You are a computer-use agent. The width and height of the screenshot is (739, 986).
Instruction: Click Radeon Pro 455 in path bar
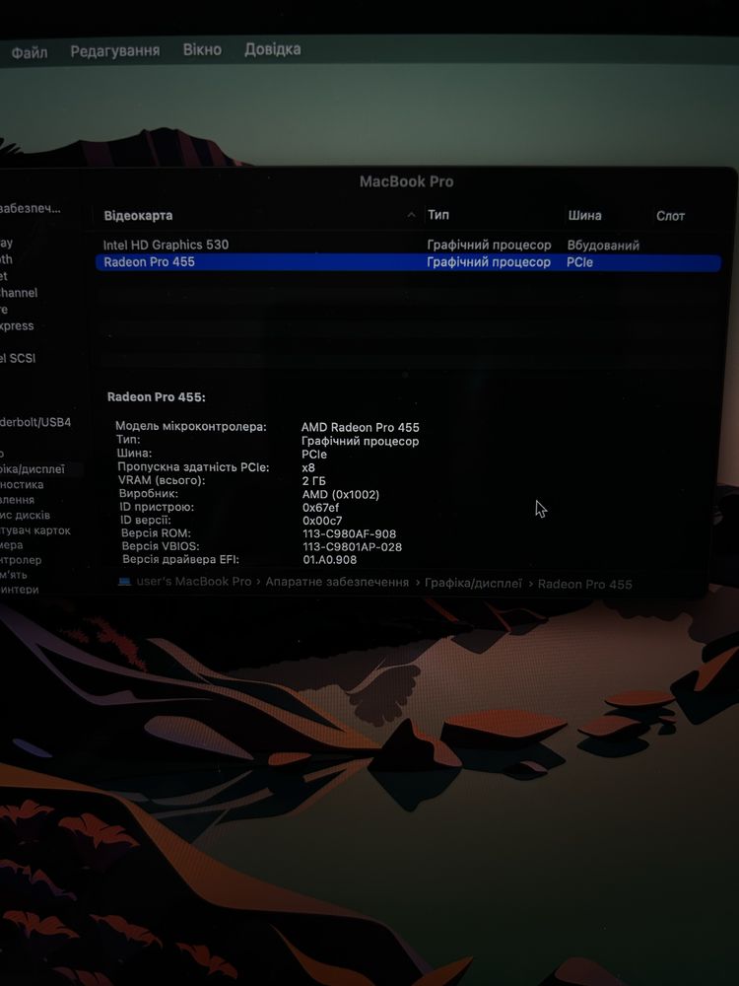tap(585, 584)
